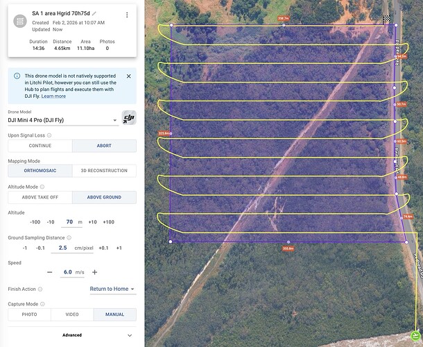Click the DJI Fly logo icon
Viewport: 423px width, 347px height.
pyautogui.click(x=129, y=119)
